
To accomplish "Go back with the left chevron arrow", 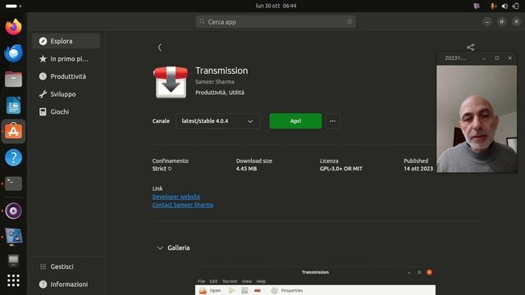I will (x=160, y=48).
